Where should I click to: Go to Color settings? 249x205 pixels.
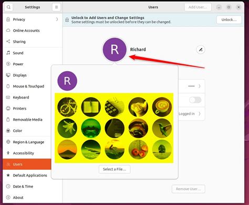point(27,131)
